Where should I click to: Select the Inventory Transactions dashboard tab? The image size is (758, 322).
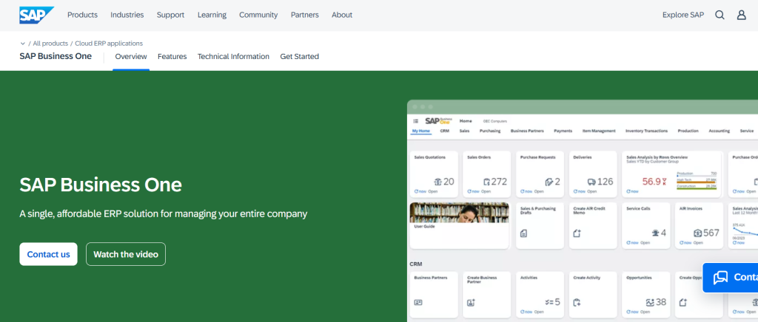pos(646,131)
